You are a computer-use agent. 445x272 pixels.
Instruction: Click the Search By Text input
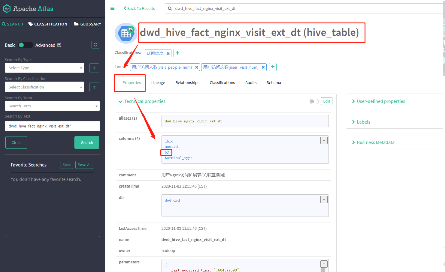(x=52, y=126)
